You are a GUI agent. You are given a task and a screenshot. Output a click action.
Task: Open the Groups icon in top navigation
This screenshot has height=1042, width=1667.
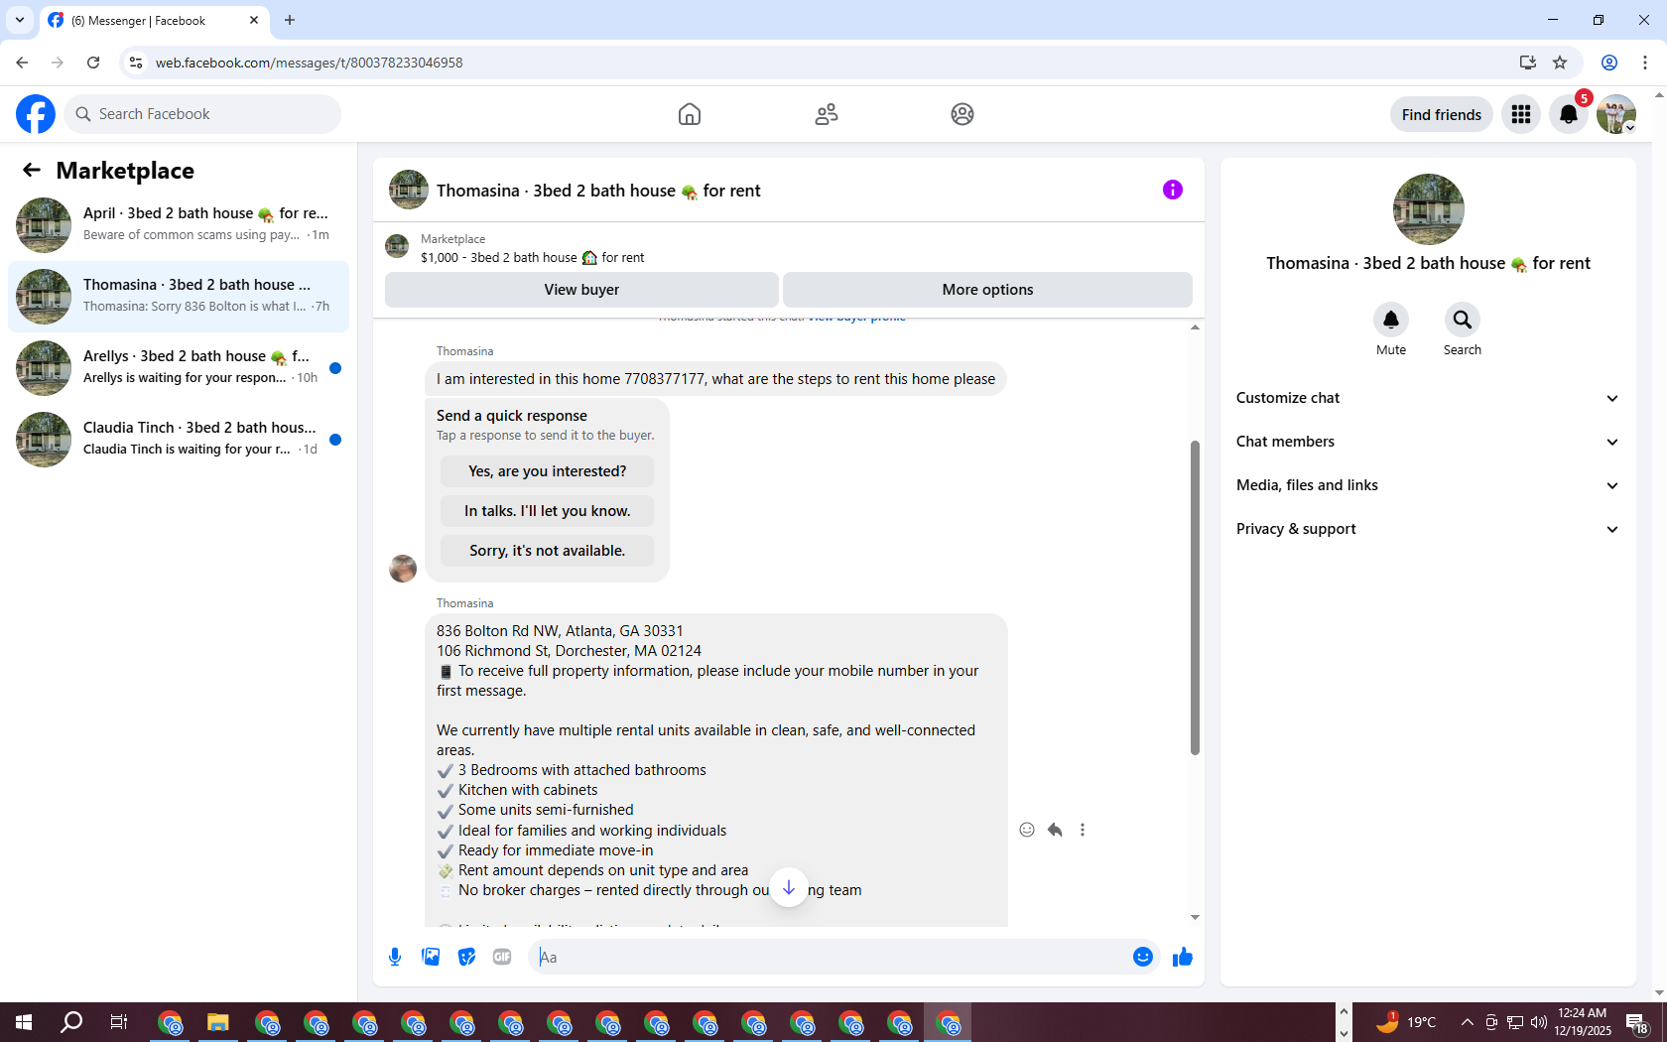(962, 114)
